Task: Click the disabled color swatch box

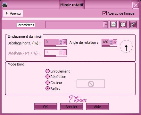Action: [x=91, y=84]
